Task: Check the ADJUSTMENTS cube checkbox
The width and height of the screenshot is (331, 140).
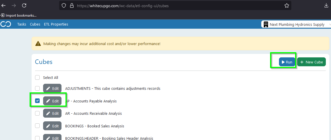Action: click(37, 88)
